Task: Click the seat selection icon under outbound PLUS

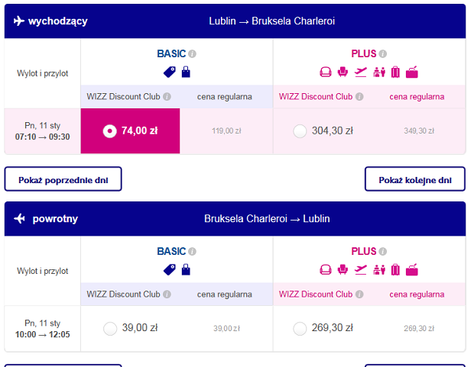Action: pos(343,72)
